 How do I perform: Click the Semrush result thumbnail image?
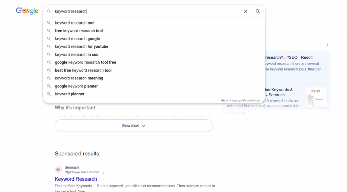tap(315, 97)
